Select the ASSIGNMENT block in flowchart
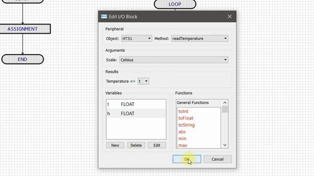 coord(23,29)
